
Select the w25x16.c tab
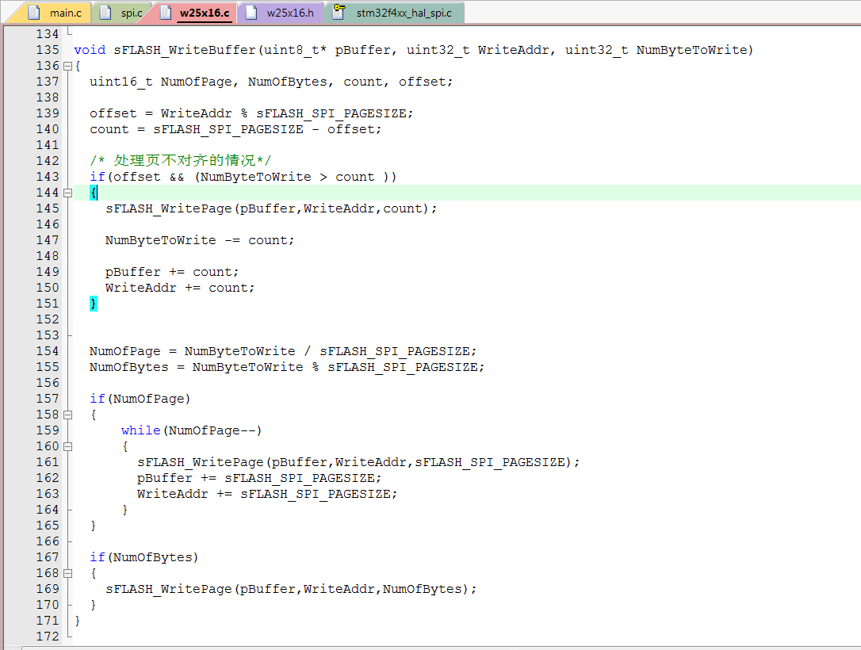tap(195, 13)
